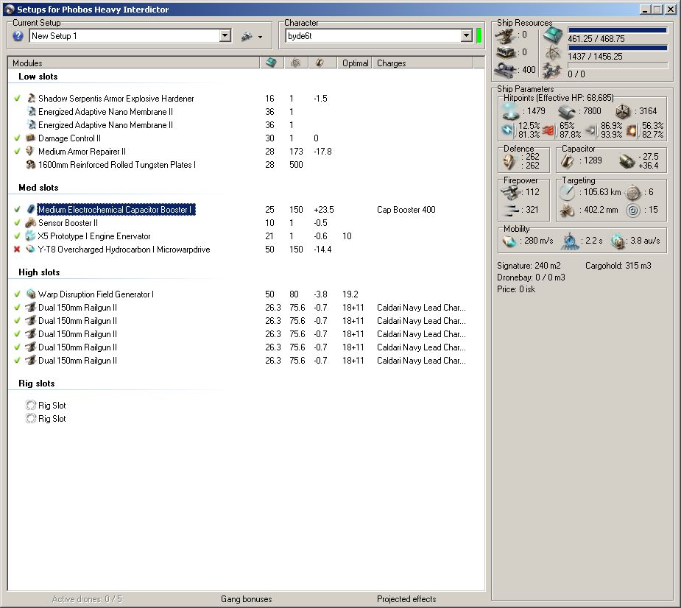
Task: Click Active drones: 0 / 5 label
Action: click(x=87, y=599)
